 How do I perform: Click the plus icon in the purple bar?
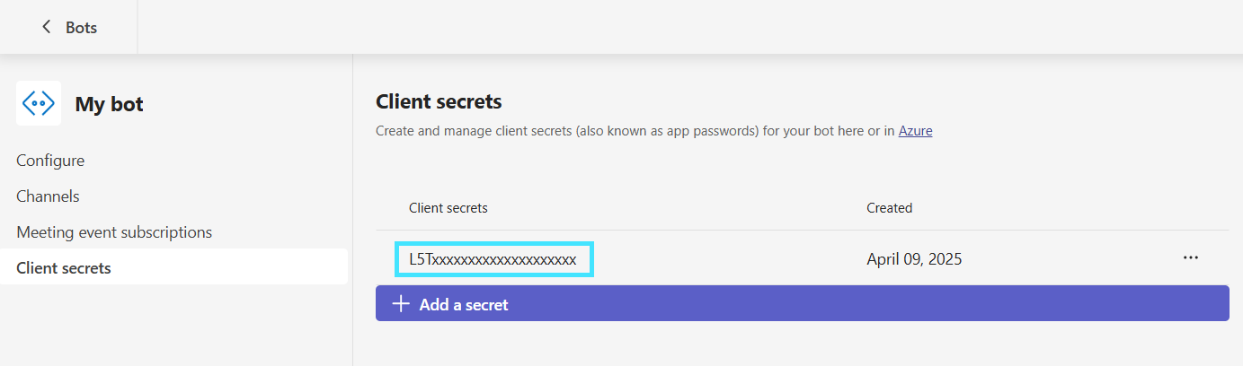click(401, 304)
